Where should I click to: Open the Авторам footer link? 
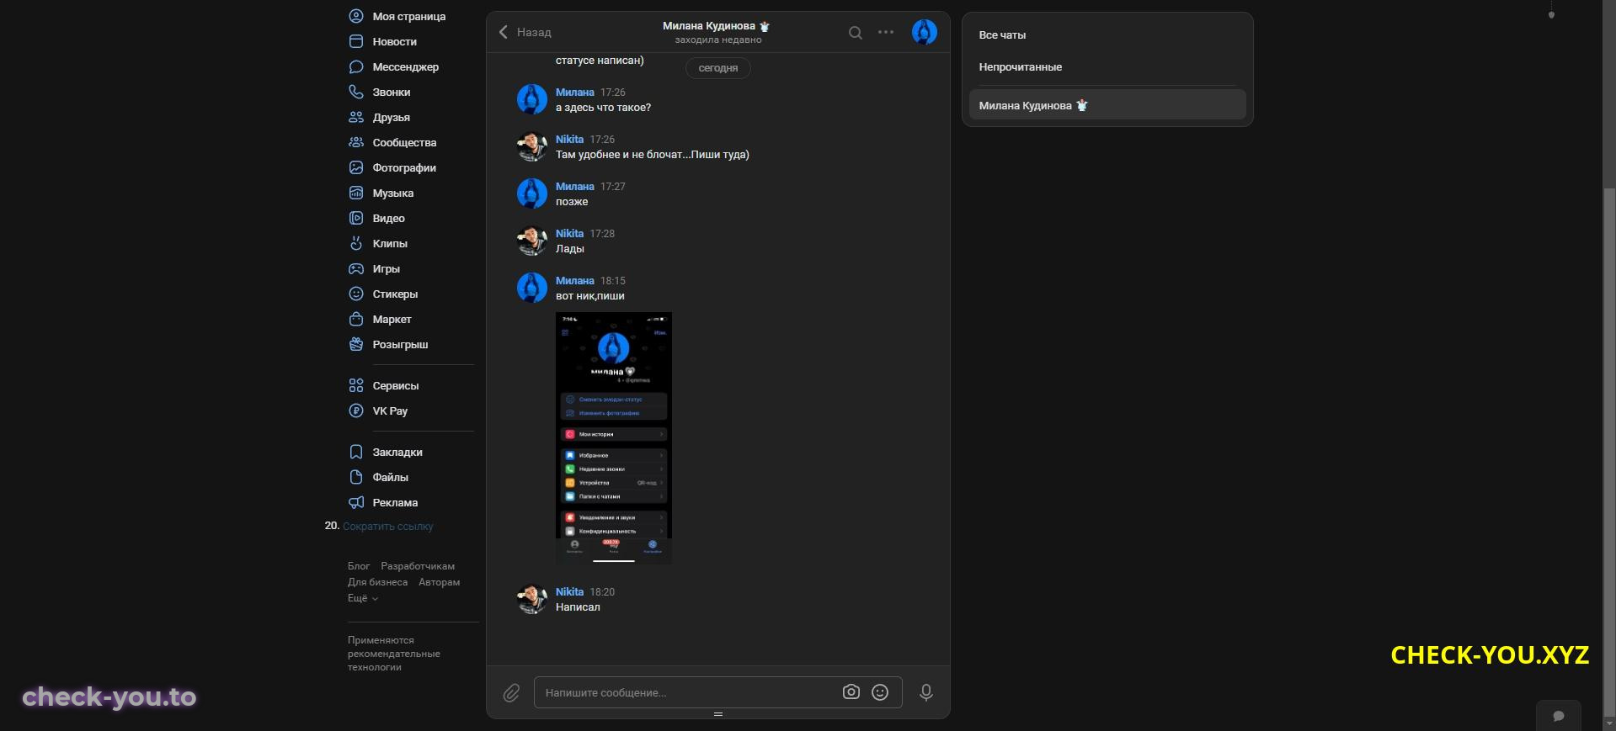(439, 582)
